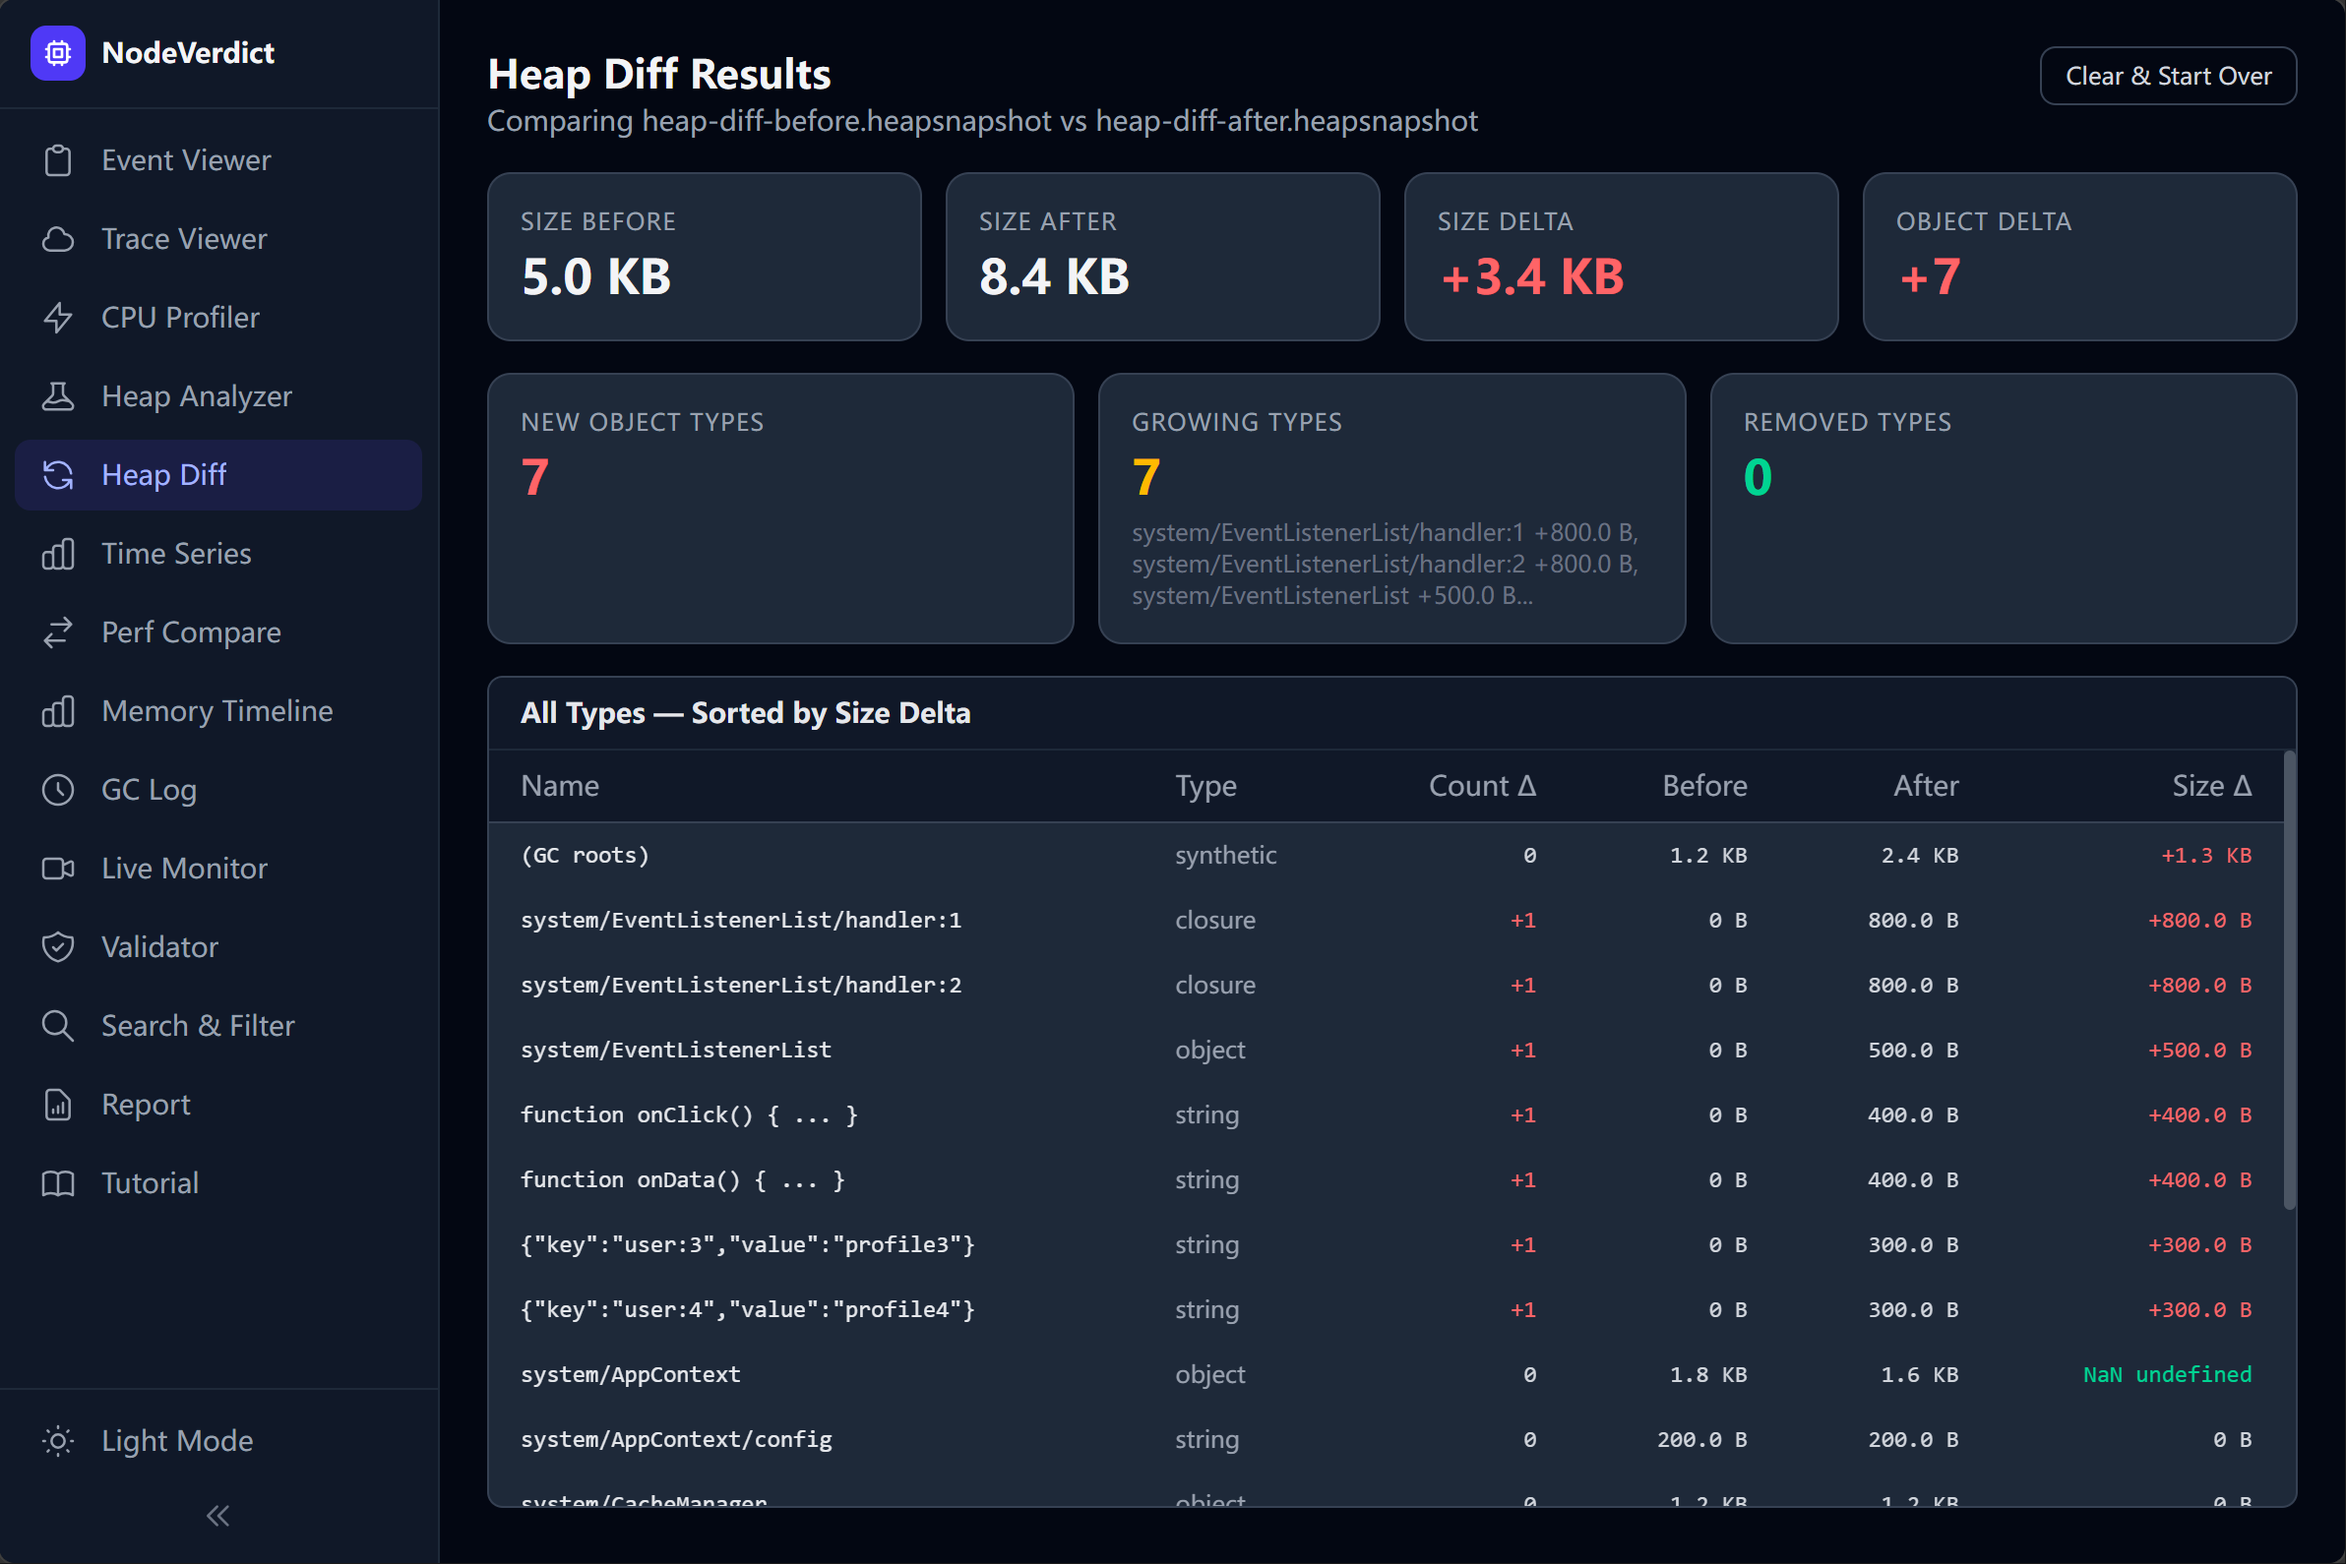2346x1564 pixels.
Task: Collapse the sidebar with double chevron
Action: pos(217,1516)
